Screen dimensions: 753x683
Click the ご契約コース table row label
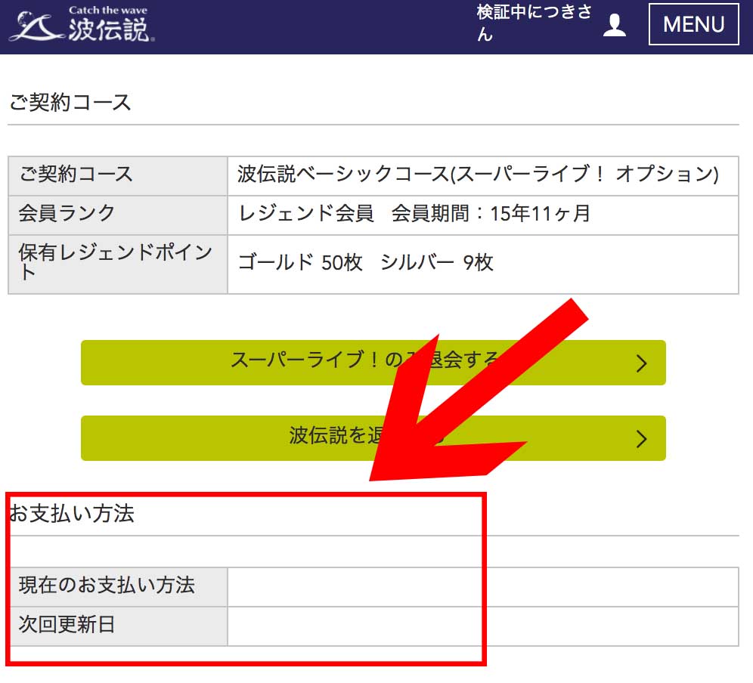76,175
